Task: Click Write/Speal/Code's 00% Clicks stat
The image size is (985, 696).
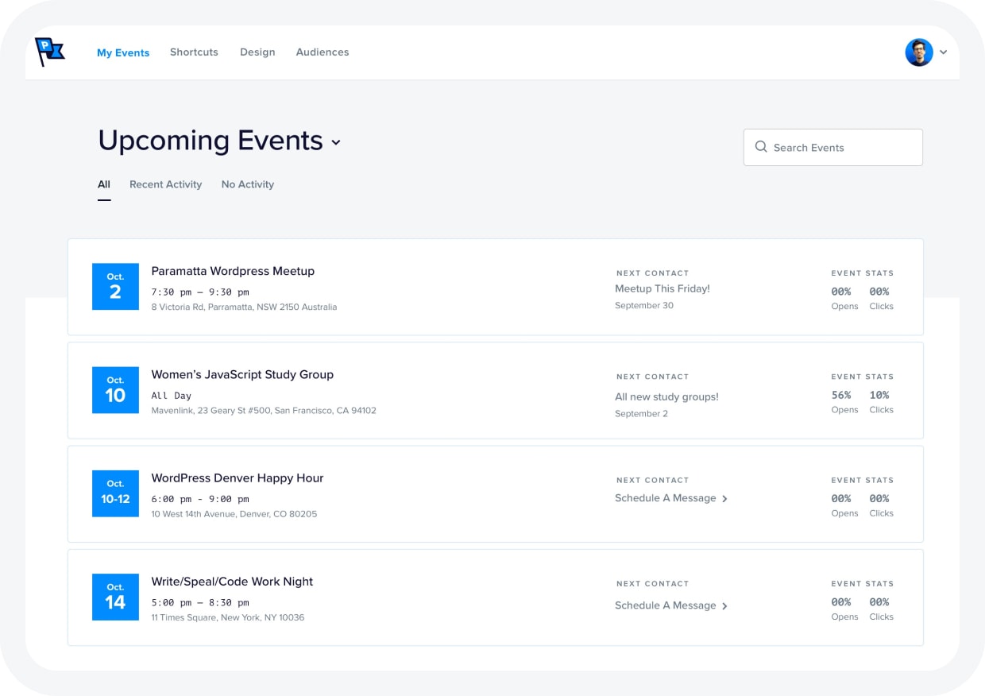Action: (881, 609)
